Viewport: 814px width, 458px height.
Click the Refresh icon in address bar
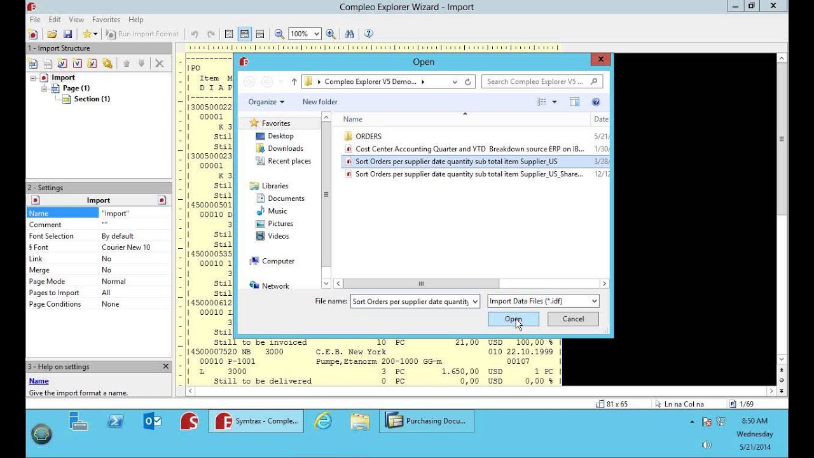coord(468,81)
